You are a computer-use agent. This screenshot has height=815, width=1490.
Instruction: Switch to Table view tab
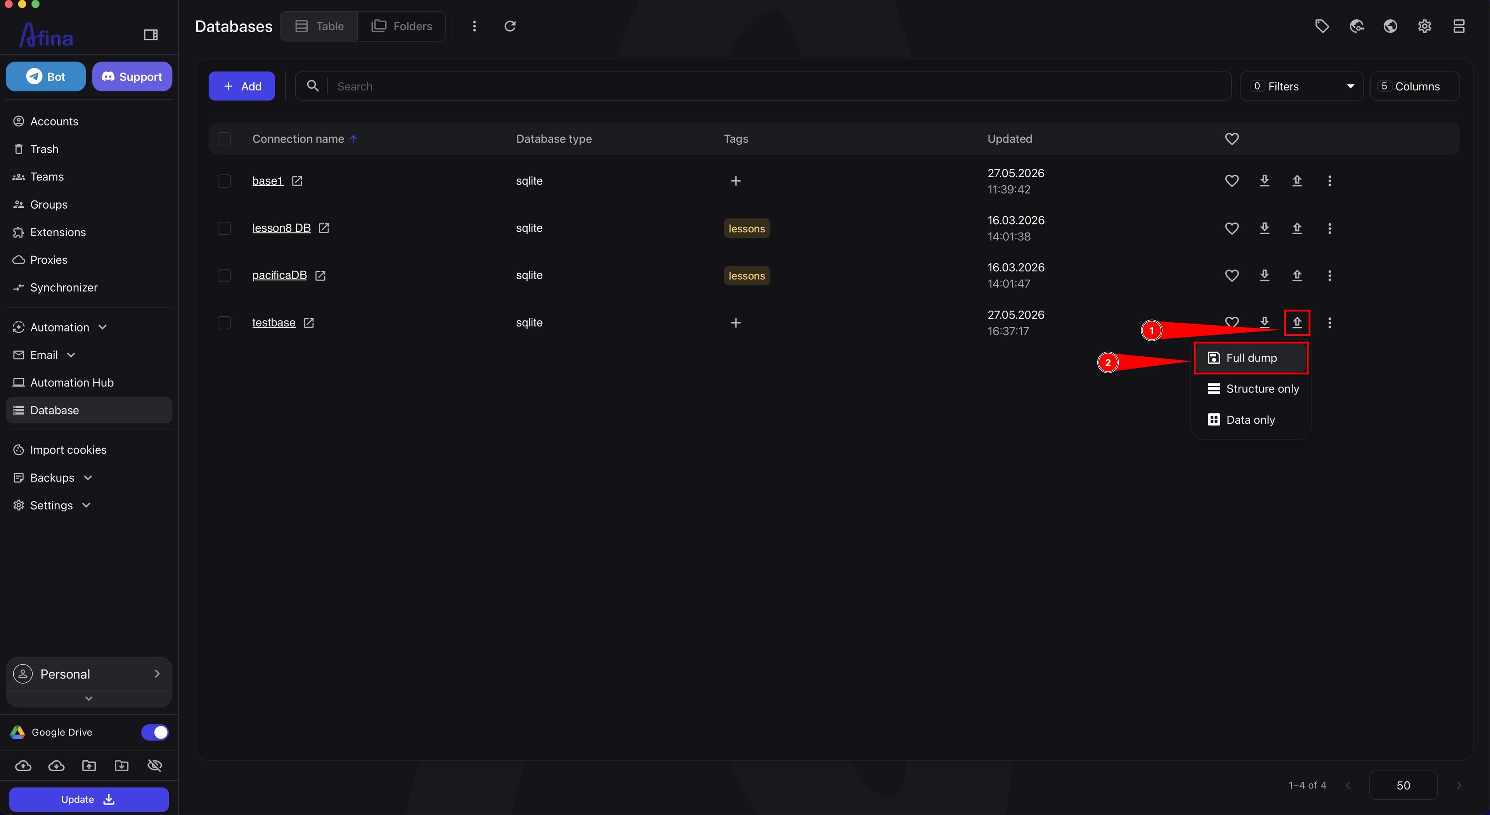319,26
